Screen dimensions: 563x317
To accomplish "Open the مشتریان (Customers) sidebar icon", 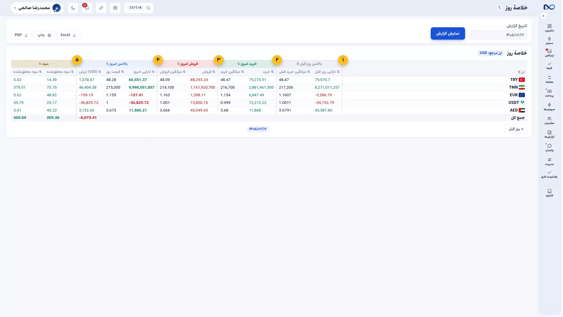I will click(549, 120).
